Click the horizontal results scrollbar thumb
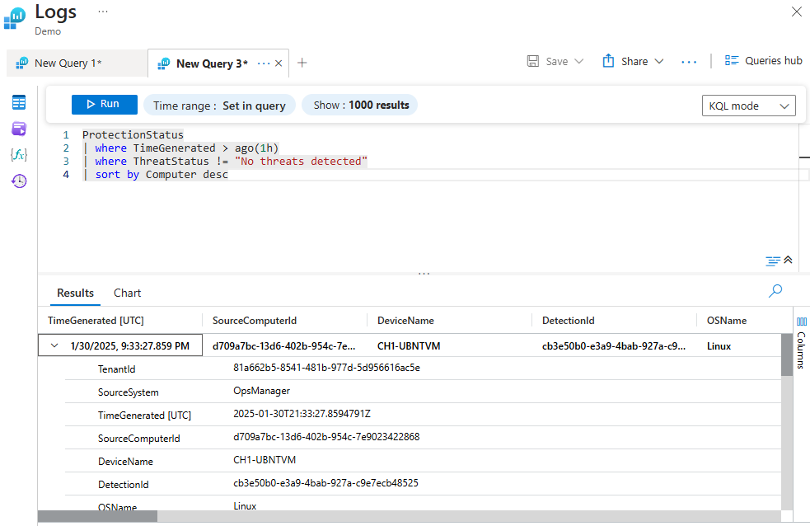The height and width of the screenshot is (526, 810). click(x=97, y=516)
